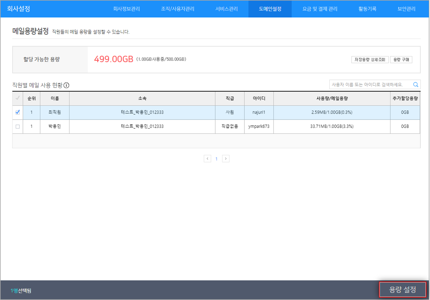Switch to 서비스관리 tab
Image resolution: width=430 pixels, height=300 pixels.
point(227,9)
